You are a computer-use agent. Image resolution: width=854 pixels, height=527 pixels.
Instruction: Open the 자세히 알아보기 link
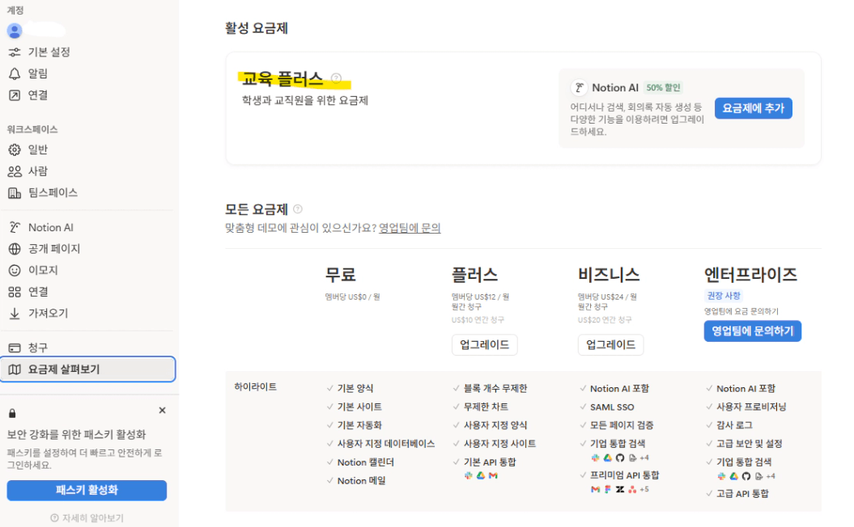tap(87, 518)
